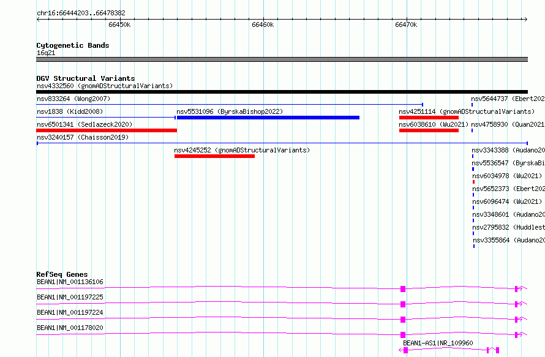Click the first exon box of NM_001197224
Image resolution: width=545 pixels, height=357 pixels.
403,320
